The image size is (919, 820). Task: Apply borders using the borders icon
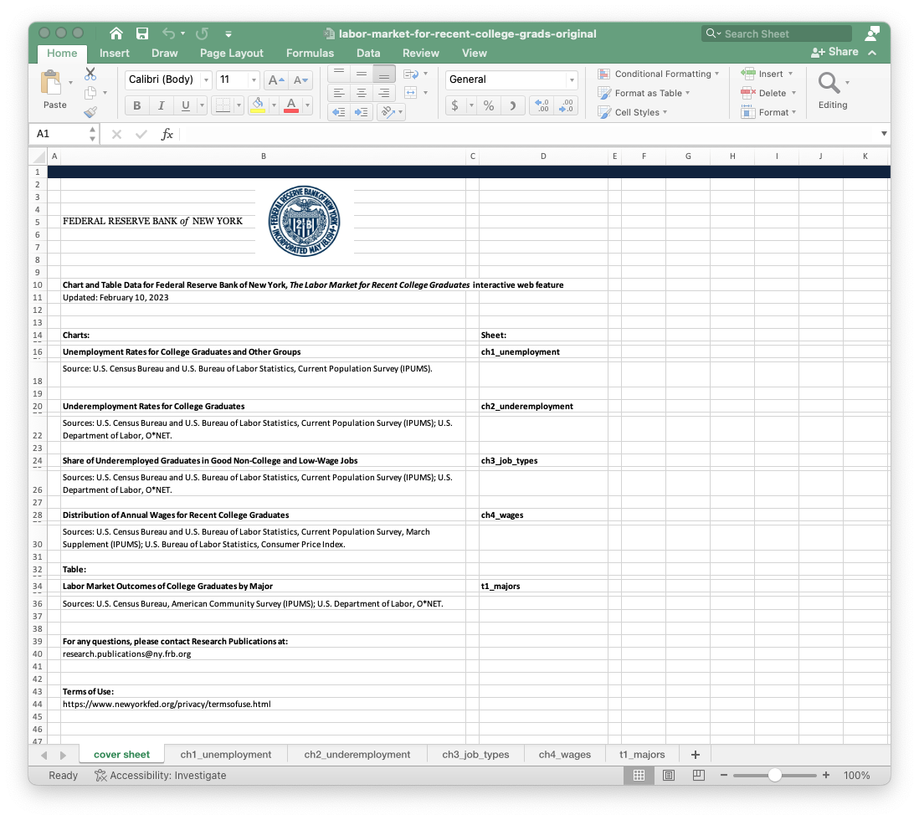[x=223, y=105]
